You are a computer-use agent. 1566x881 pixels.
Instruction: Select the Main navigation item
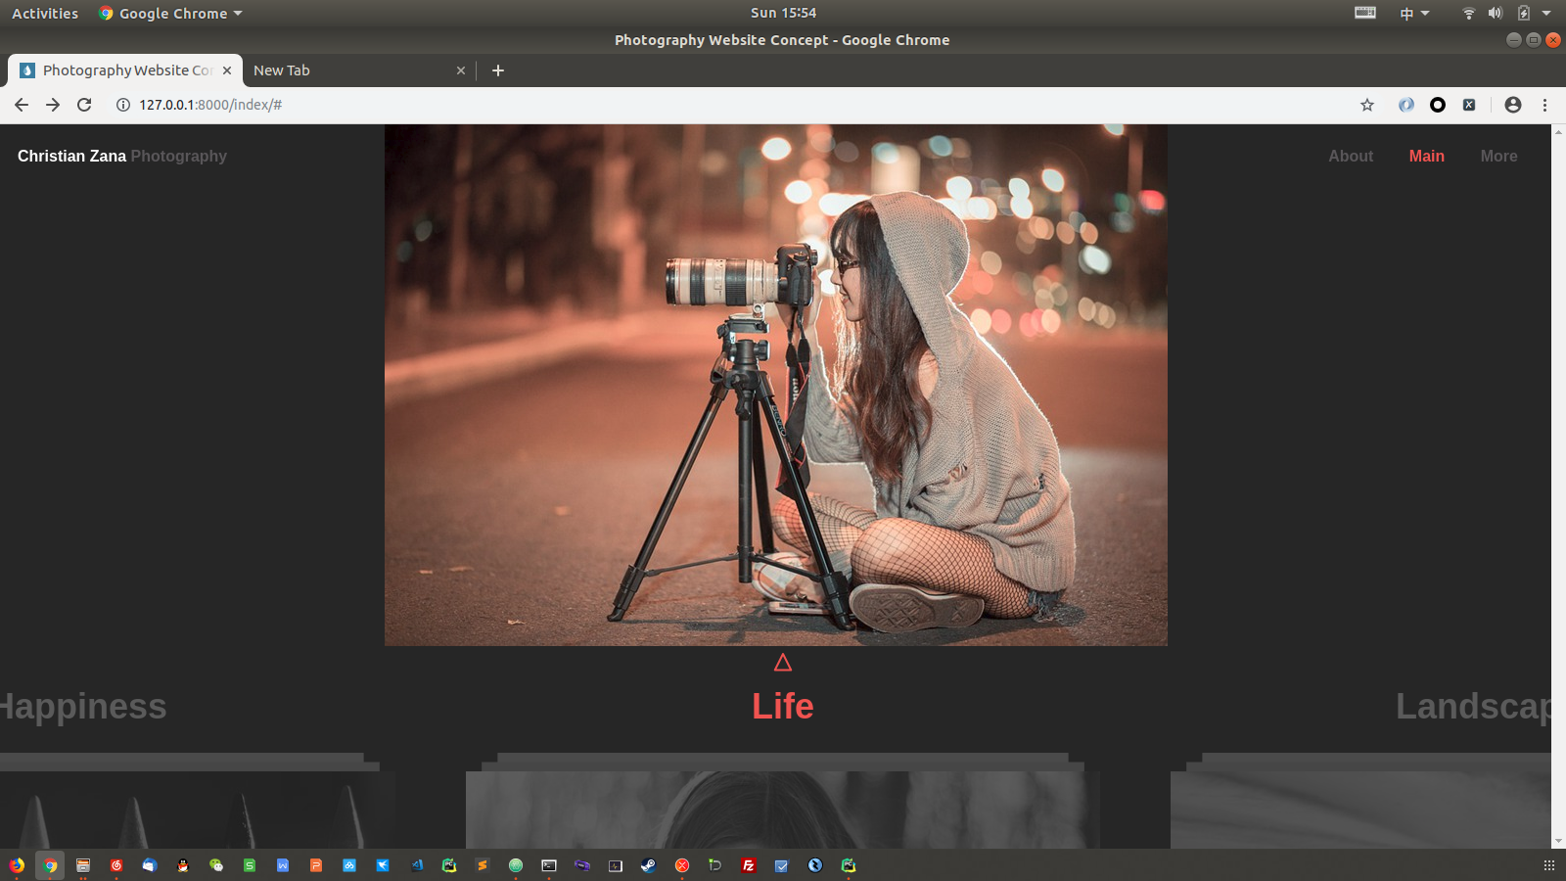pos(1426,157)
